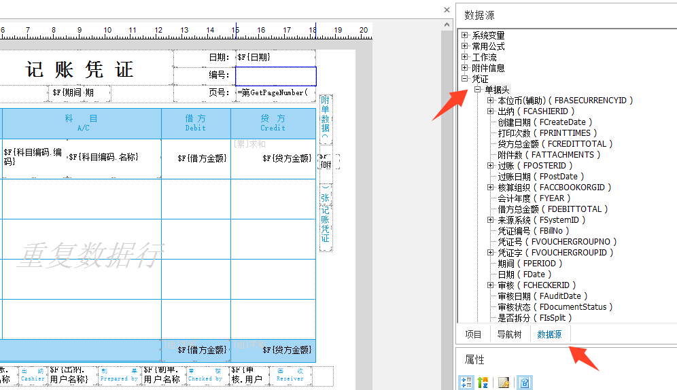Expand the 凭证字 FVOUCHERGROUPID node
Viewport: 677px width, 390px height.
point(491,252)
